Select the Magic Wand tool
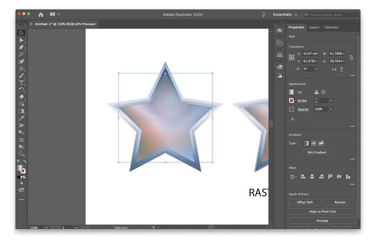 point(21,54)
